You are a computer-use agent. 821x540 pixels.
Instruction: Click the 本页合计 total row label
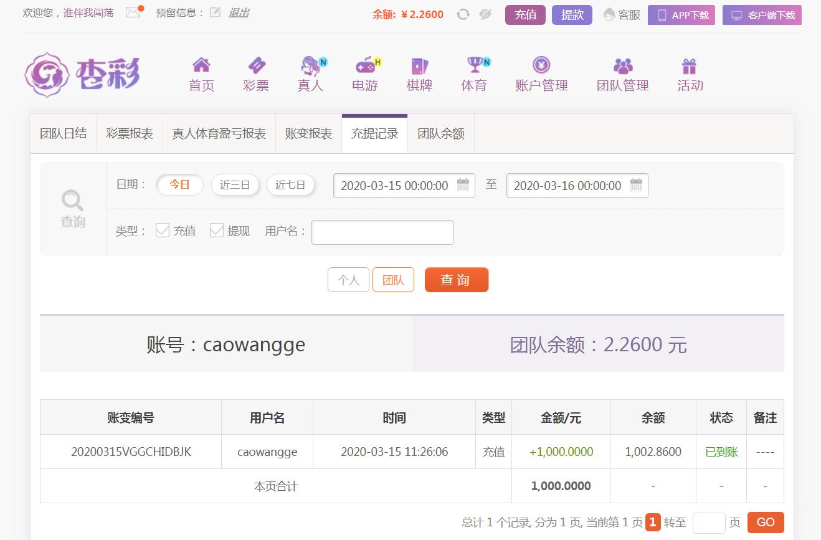[x=276, y=486]
